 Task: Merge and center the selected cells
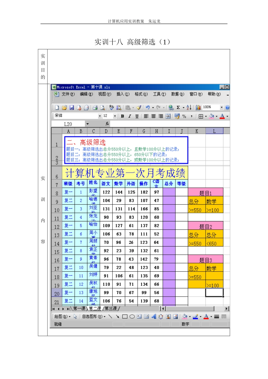pyautogui.click(x=168, y=116)
